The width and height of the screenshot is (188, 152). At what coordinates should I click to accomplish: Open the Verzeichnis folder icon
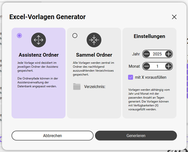pyautogui.click(x=77, y=86)
